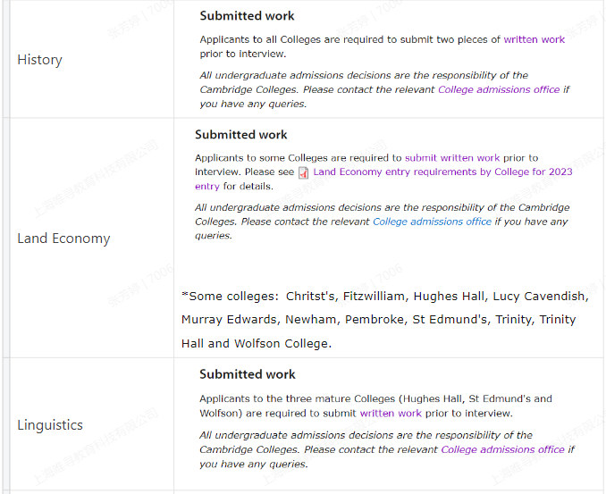Click the PDF icon beside Land Economy requirements
The image size is (606, 494).
pyautogui.click(x=303, y=172)
